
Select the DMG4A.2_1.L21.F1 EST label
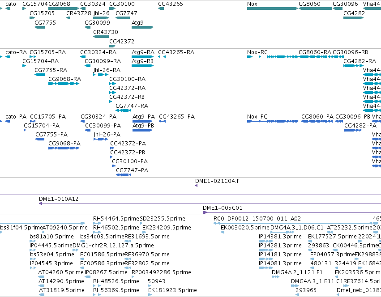[x=297, y=272]
